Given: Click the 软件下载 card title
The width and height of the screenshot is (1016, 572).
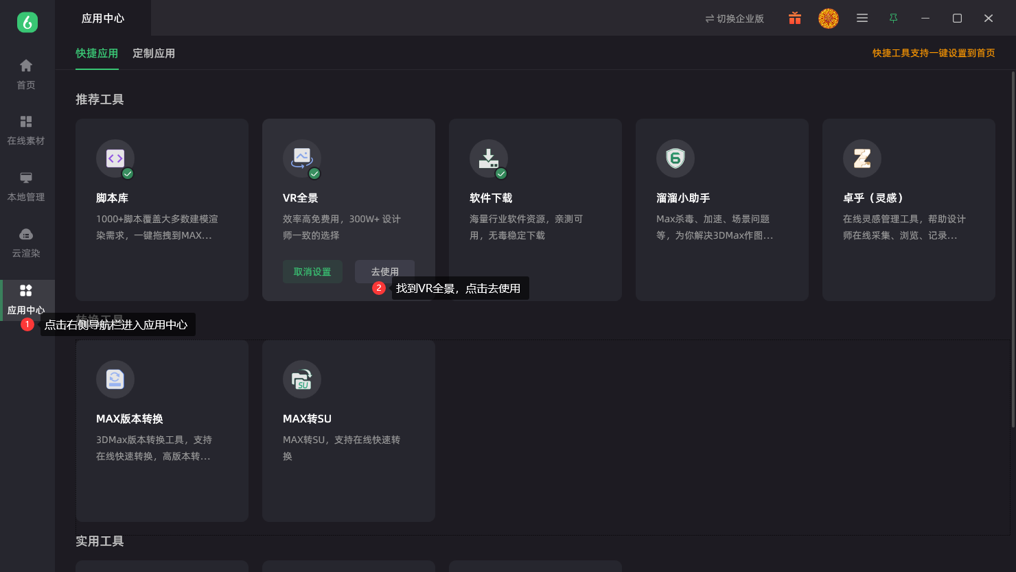Looking at the screenshot, I should tap(491, 198).
